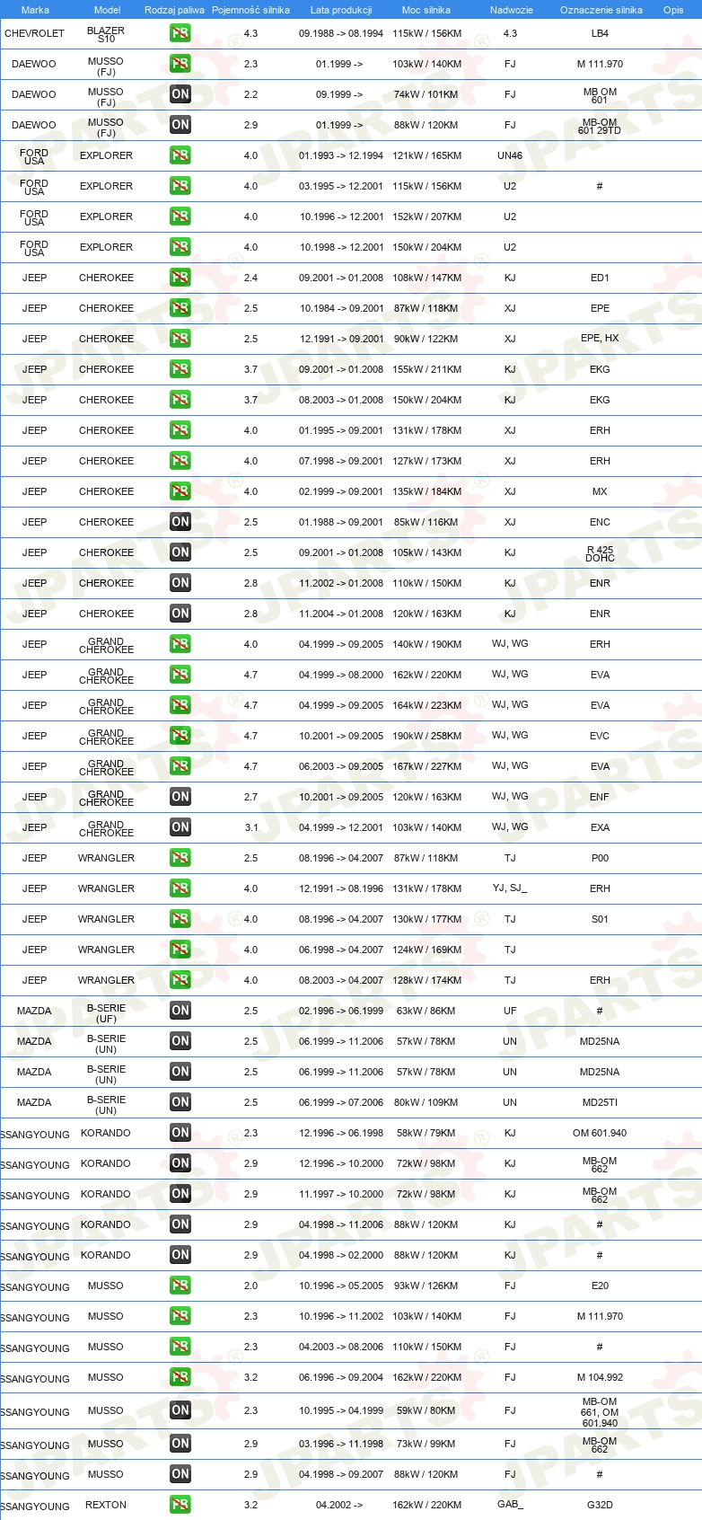Select the OM 601.940 engine code cell
Viewport: 702px width, 1520px height.
coord(600,1133)
